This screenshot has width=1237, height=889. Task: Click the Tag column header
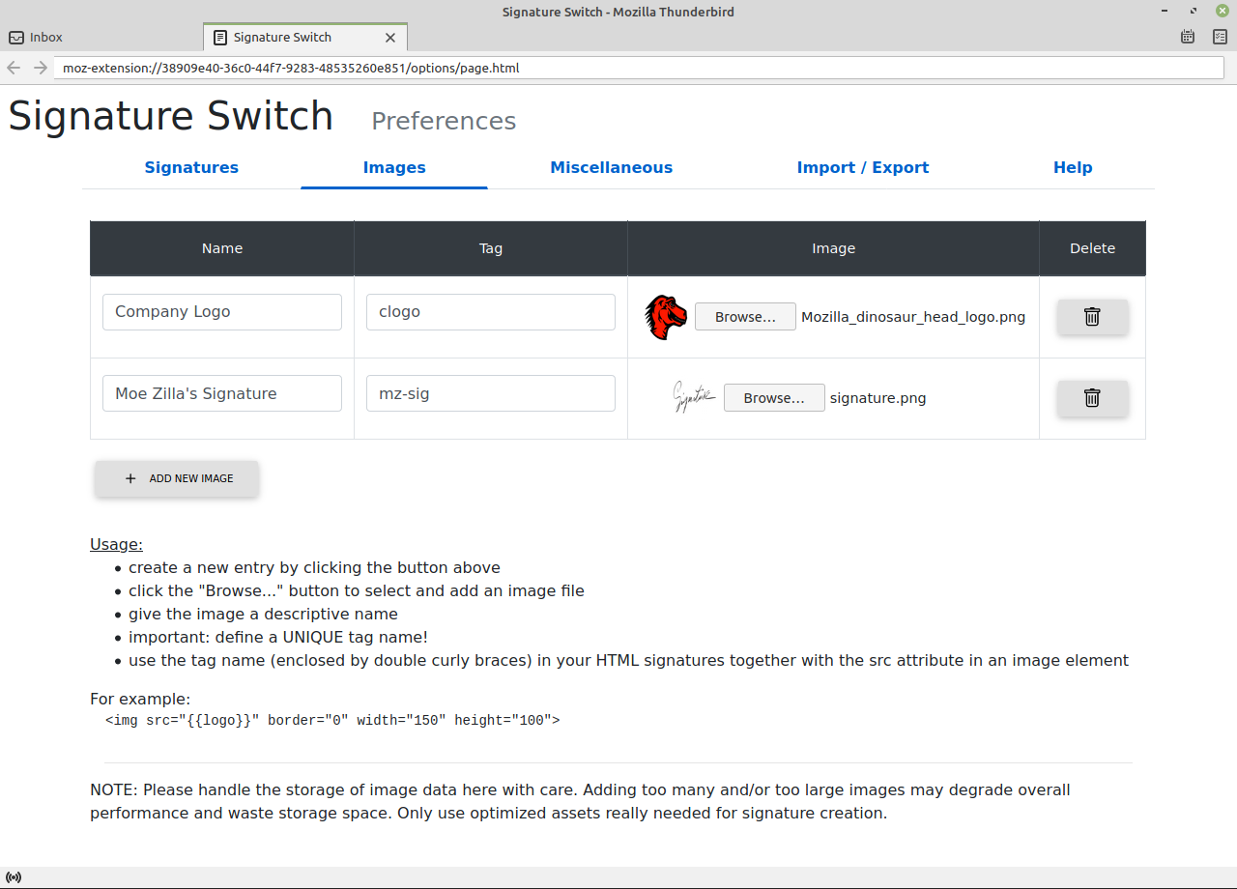pyautogui.click(x=491, y=248)
